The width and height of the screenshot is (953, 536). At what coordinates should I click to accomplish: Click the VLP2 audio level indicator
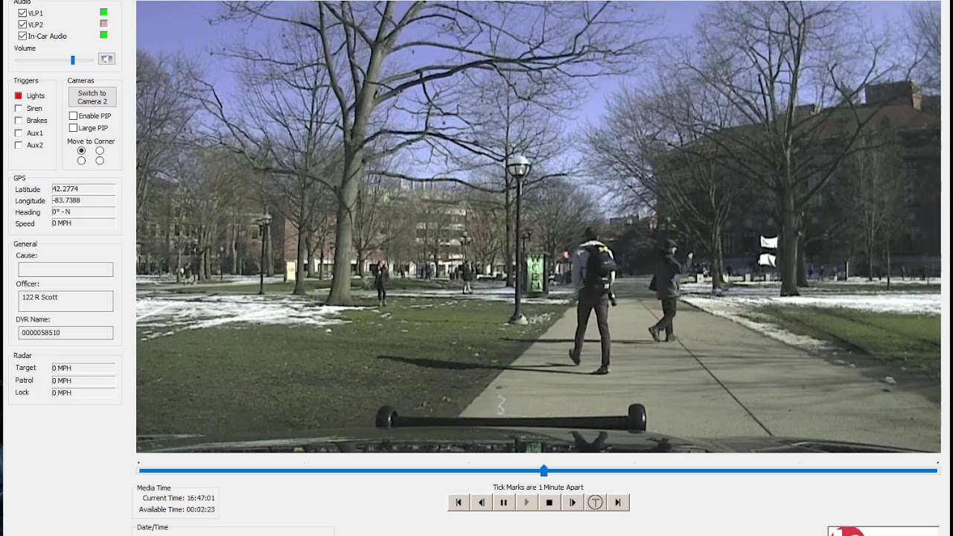click(103, 24)
